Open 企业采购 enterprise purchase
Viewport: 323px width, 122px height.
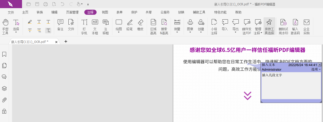tap(306, 26)
